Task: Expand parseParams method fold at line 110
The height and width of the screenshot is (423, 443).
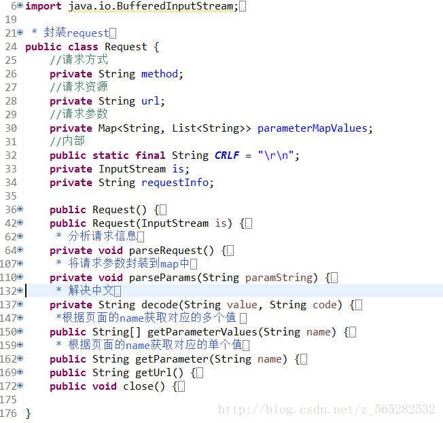Action: click(20, 277)
